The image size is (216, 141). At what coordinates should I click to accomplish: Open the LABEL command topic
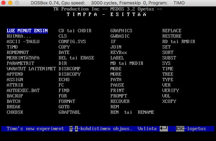click(117, 58)
